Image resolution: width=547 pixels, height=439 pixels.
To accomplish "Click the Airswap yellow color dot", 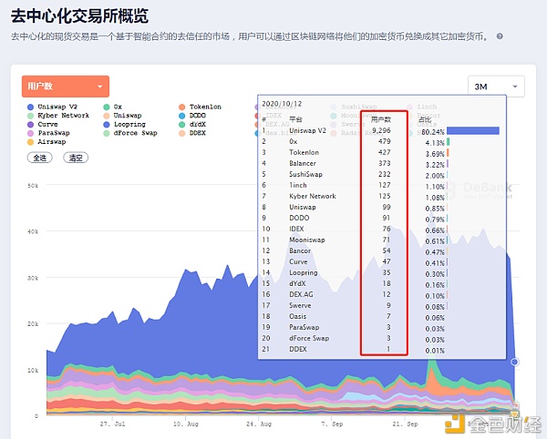I will click(30, 142).
